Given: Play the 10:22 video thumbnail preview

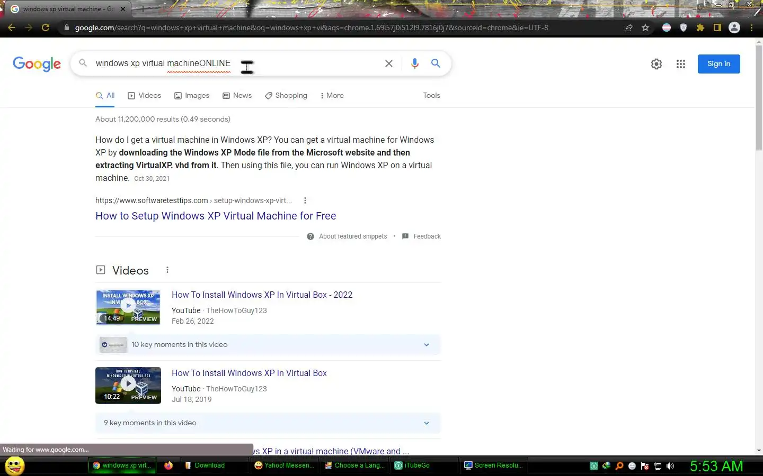Looking at the screenshot, I should [x=128, y=386].
